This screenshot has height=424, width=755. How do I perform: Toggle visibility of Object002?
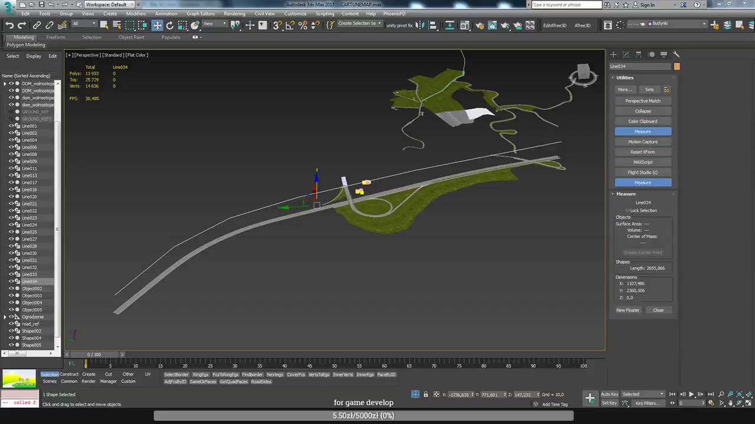point(11,289)
